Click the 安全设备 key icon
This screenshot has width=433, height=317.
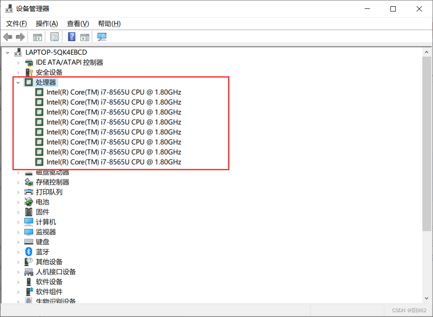(x=29, y=72)
